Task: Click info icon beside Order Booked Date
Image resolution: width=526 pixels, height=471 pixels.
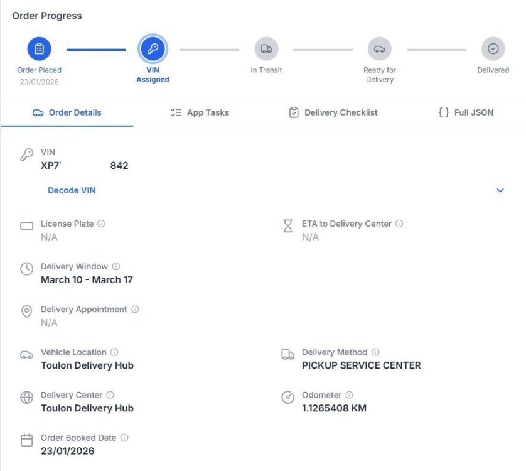Action: [x=124, y=438]
